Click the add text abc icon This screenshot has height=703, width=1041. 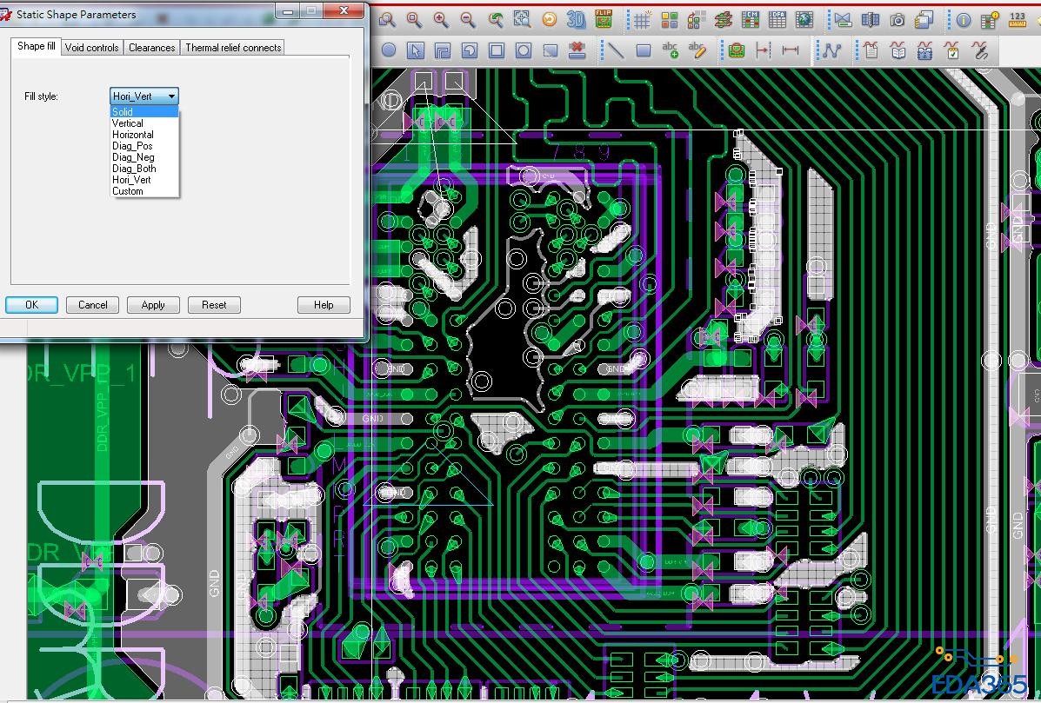click(x=670, y=50)
